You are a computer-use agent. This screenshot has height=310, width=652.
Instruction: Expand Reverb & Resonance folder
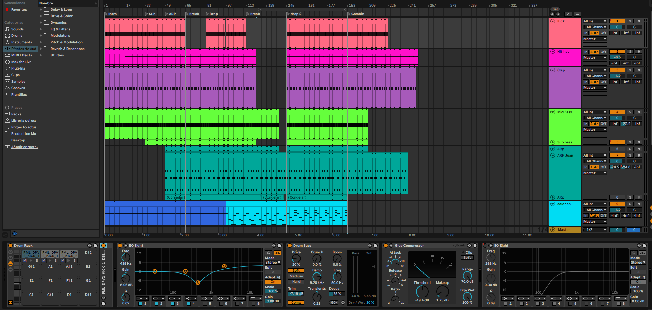coord(41,49)
